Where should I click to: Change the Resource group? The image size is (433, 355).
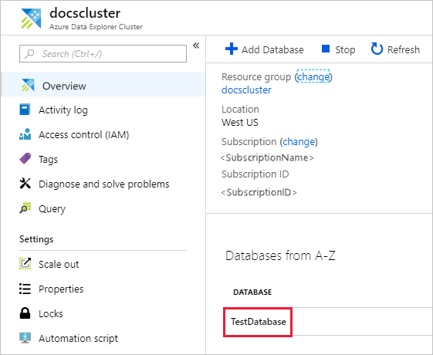[313, 76]
